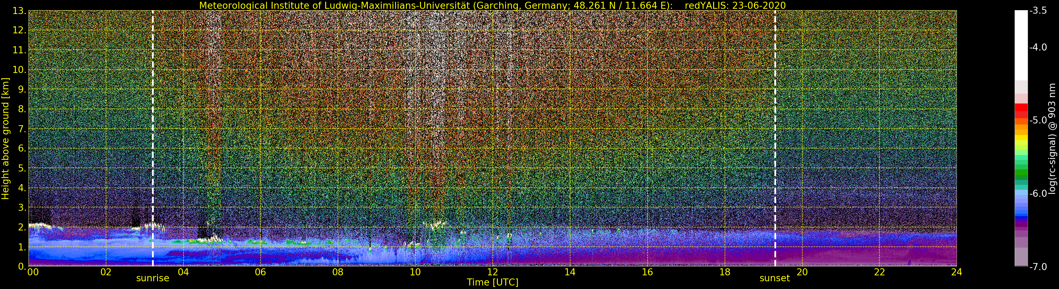The height and width of the screenshot is (289, 1059).
Task: Click the height tick label '8.'
Action: point(22,109)
